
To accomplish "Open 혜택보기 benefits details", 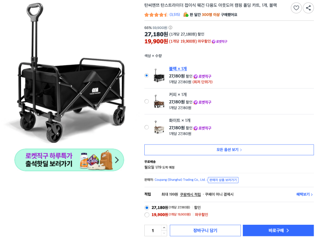I will pos(304,194).
